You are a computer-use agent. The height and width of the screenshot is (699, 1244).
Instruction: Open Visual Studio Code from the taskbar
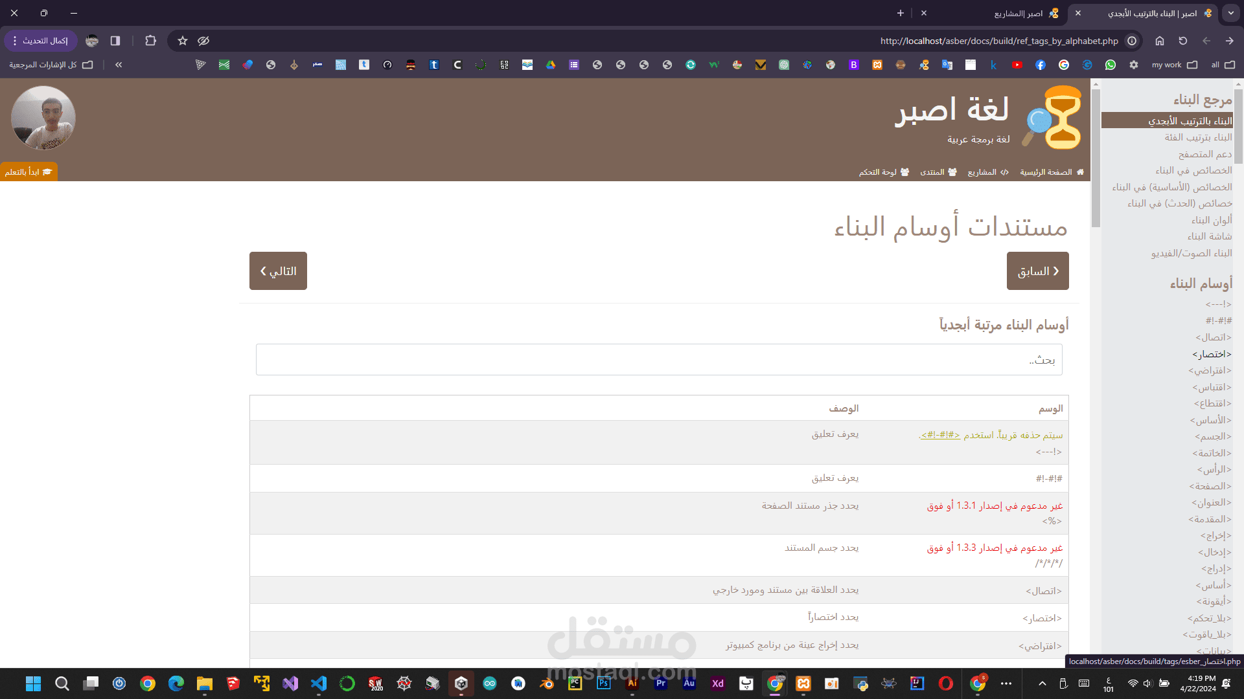318,683
